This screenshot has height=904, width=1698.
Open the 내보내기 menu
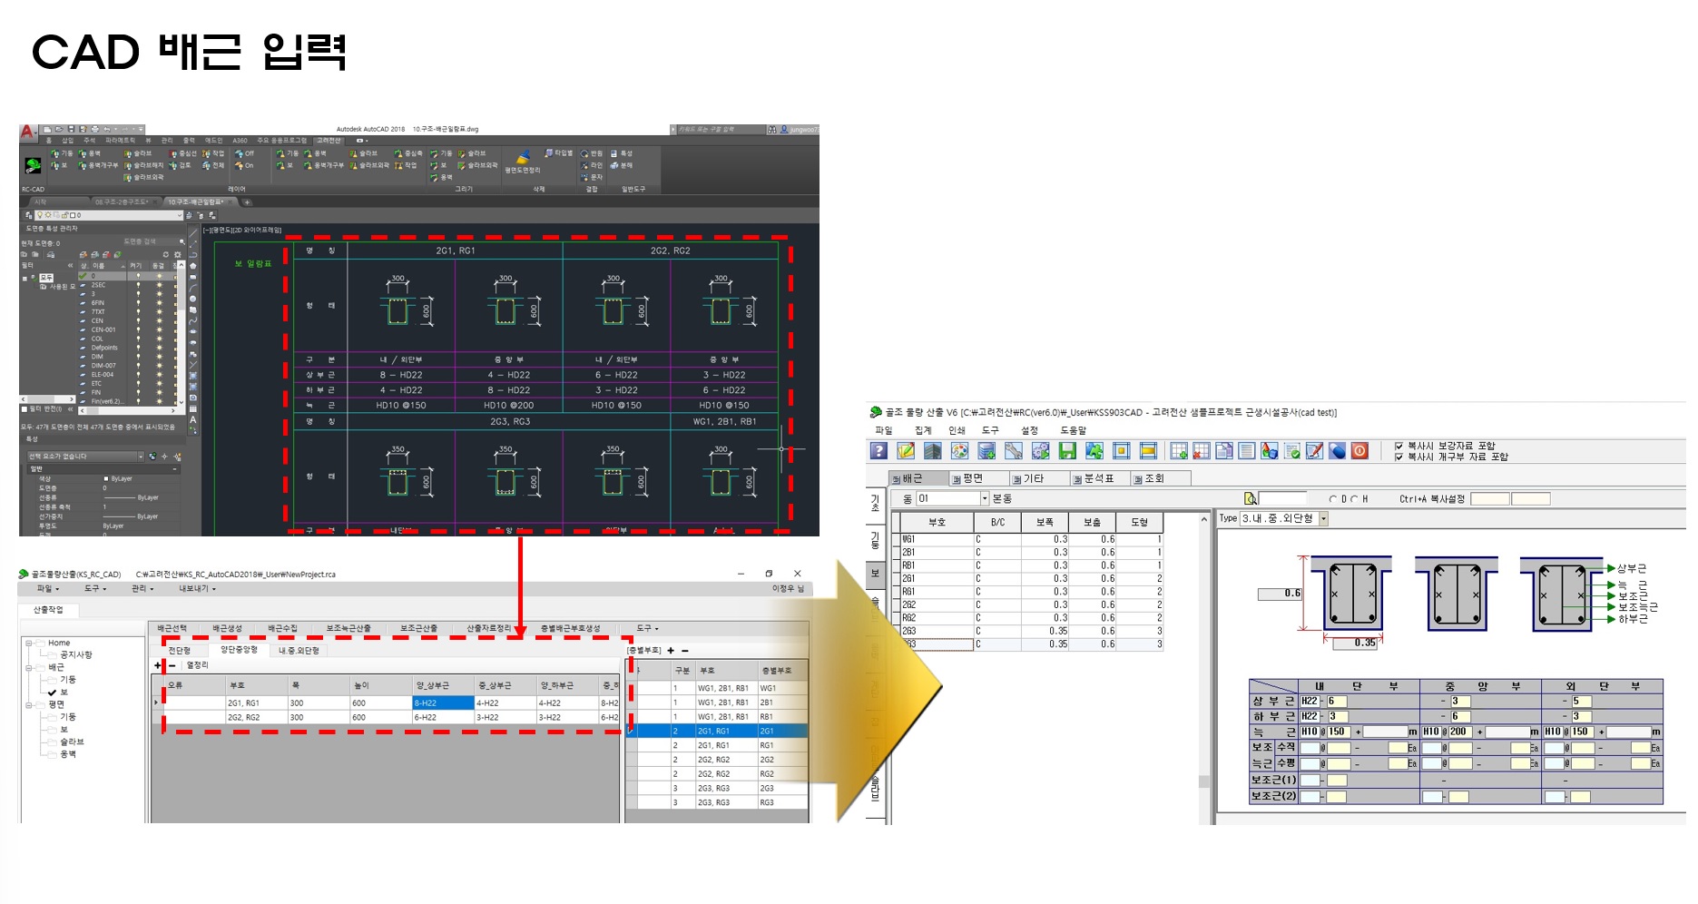coord(196,589)
